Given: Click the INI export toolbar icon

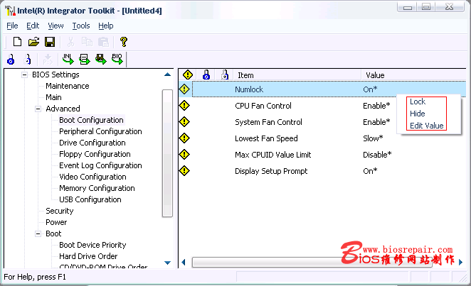Looking at the screenshot, I should pos(68,59).
